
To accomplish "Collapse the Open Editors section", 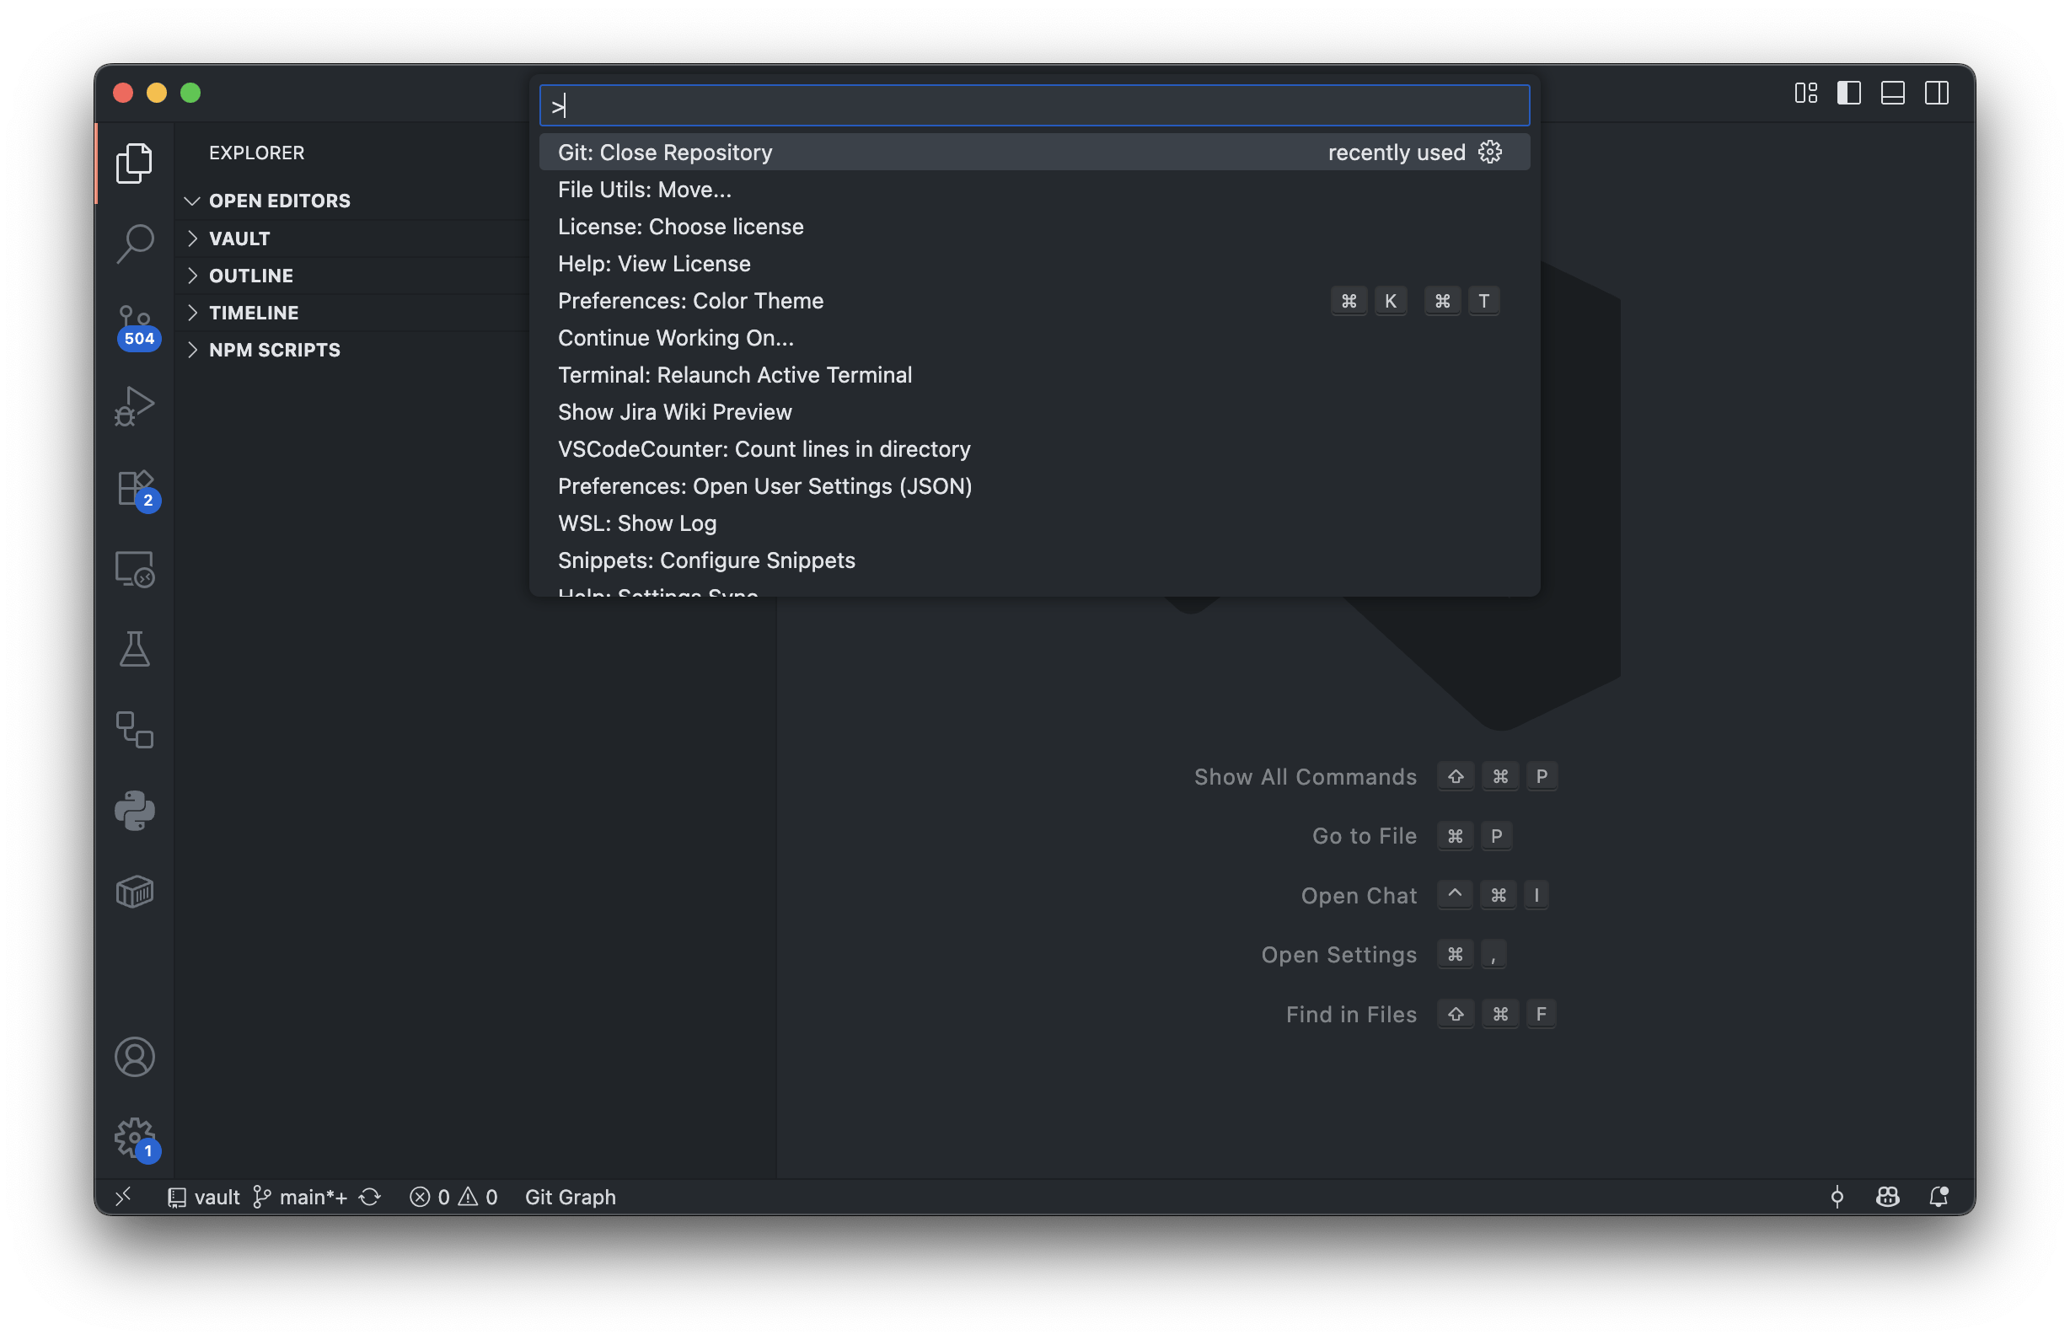I will (351, 201).
